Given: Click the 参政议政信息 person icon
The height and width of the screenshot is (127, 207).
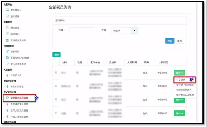Looking at the screenshot, I should pos(7,86).
